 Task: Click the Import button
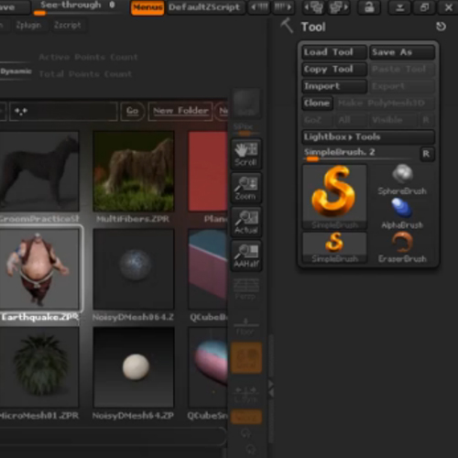tap(334, 86)
